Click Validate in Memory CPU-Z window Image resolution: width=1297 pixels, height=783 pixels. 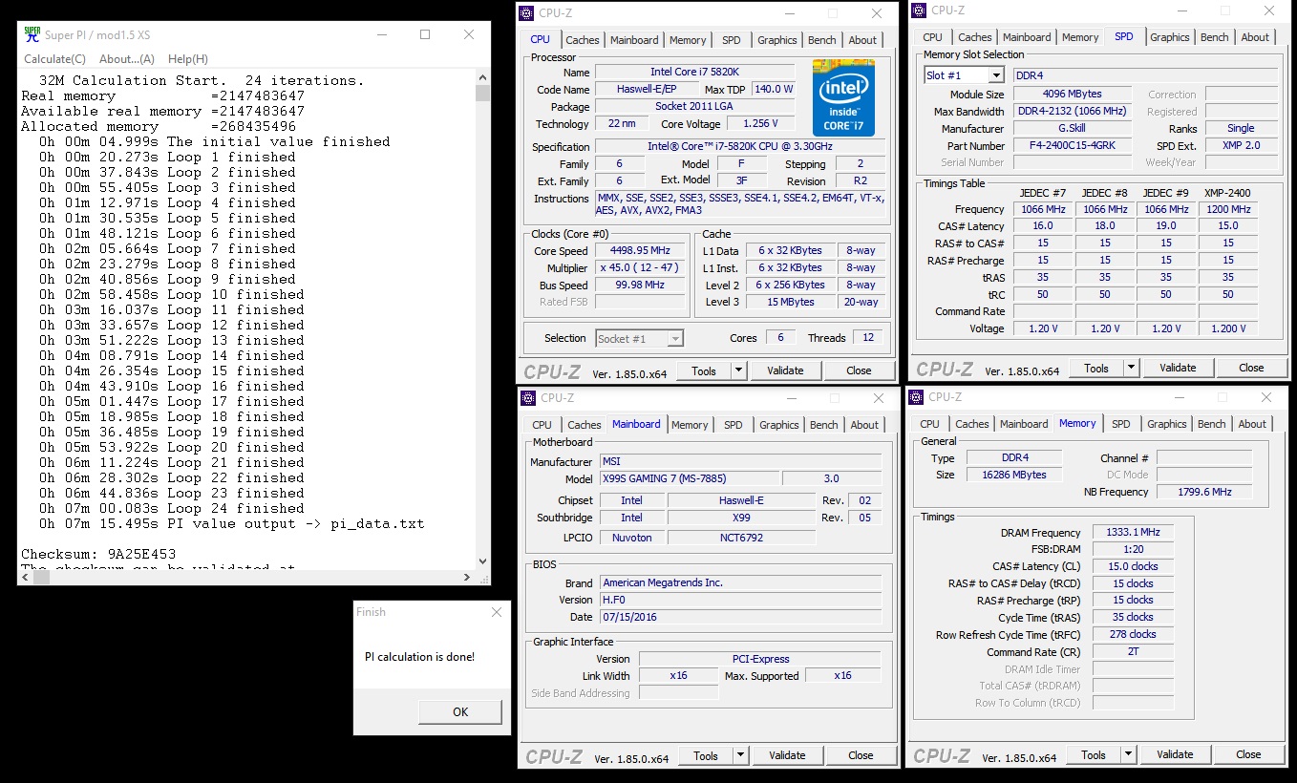click(1174, 754)
